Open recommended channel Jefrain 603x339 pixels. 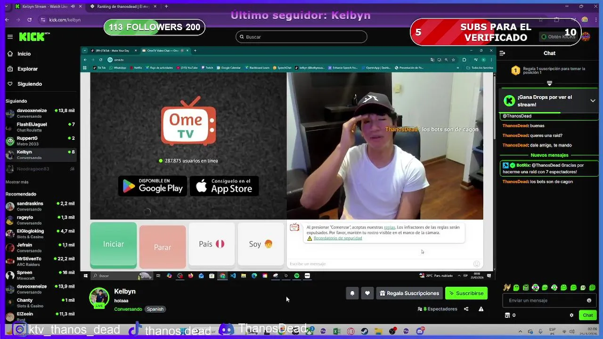coord(40,248)
